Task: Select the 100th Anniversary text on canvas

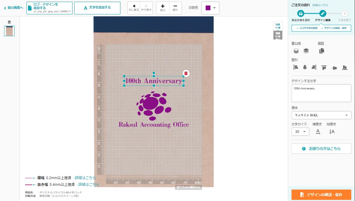Action: point(154,81)
